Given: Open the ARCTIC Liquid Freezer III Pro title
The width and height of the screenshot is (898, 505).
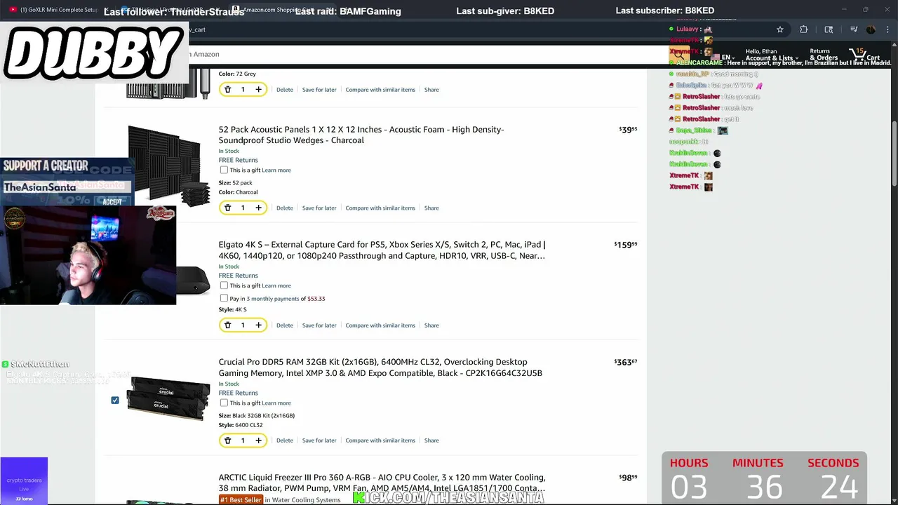Looking at the screenshot, I should click(382, 483).
